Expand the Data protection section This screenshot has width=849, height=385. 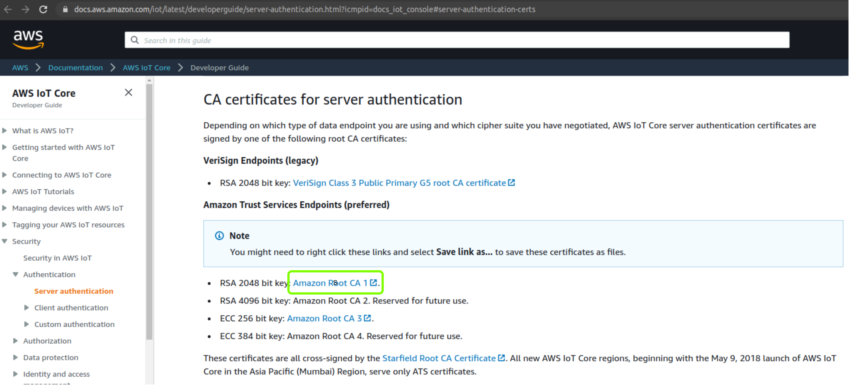click(x=16, y=357)
